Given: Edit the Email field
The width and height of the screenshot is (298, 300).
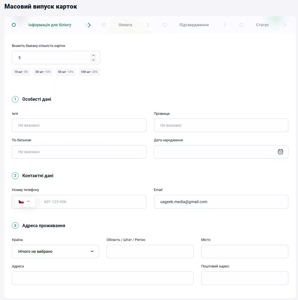Looking at the screenshot, I should pyautogui.click(x=221, y=202).
